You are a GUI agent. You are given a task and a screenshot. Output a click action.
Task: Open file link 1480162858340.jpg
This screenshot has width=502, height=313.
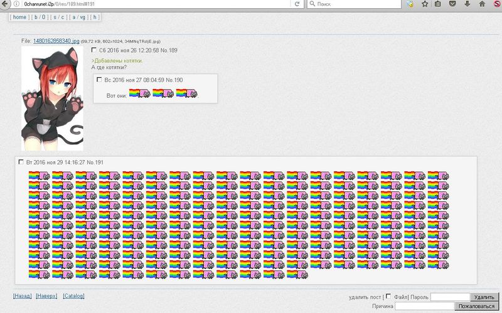56,41
